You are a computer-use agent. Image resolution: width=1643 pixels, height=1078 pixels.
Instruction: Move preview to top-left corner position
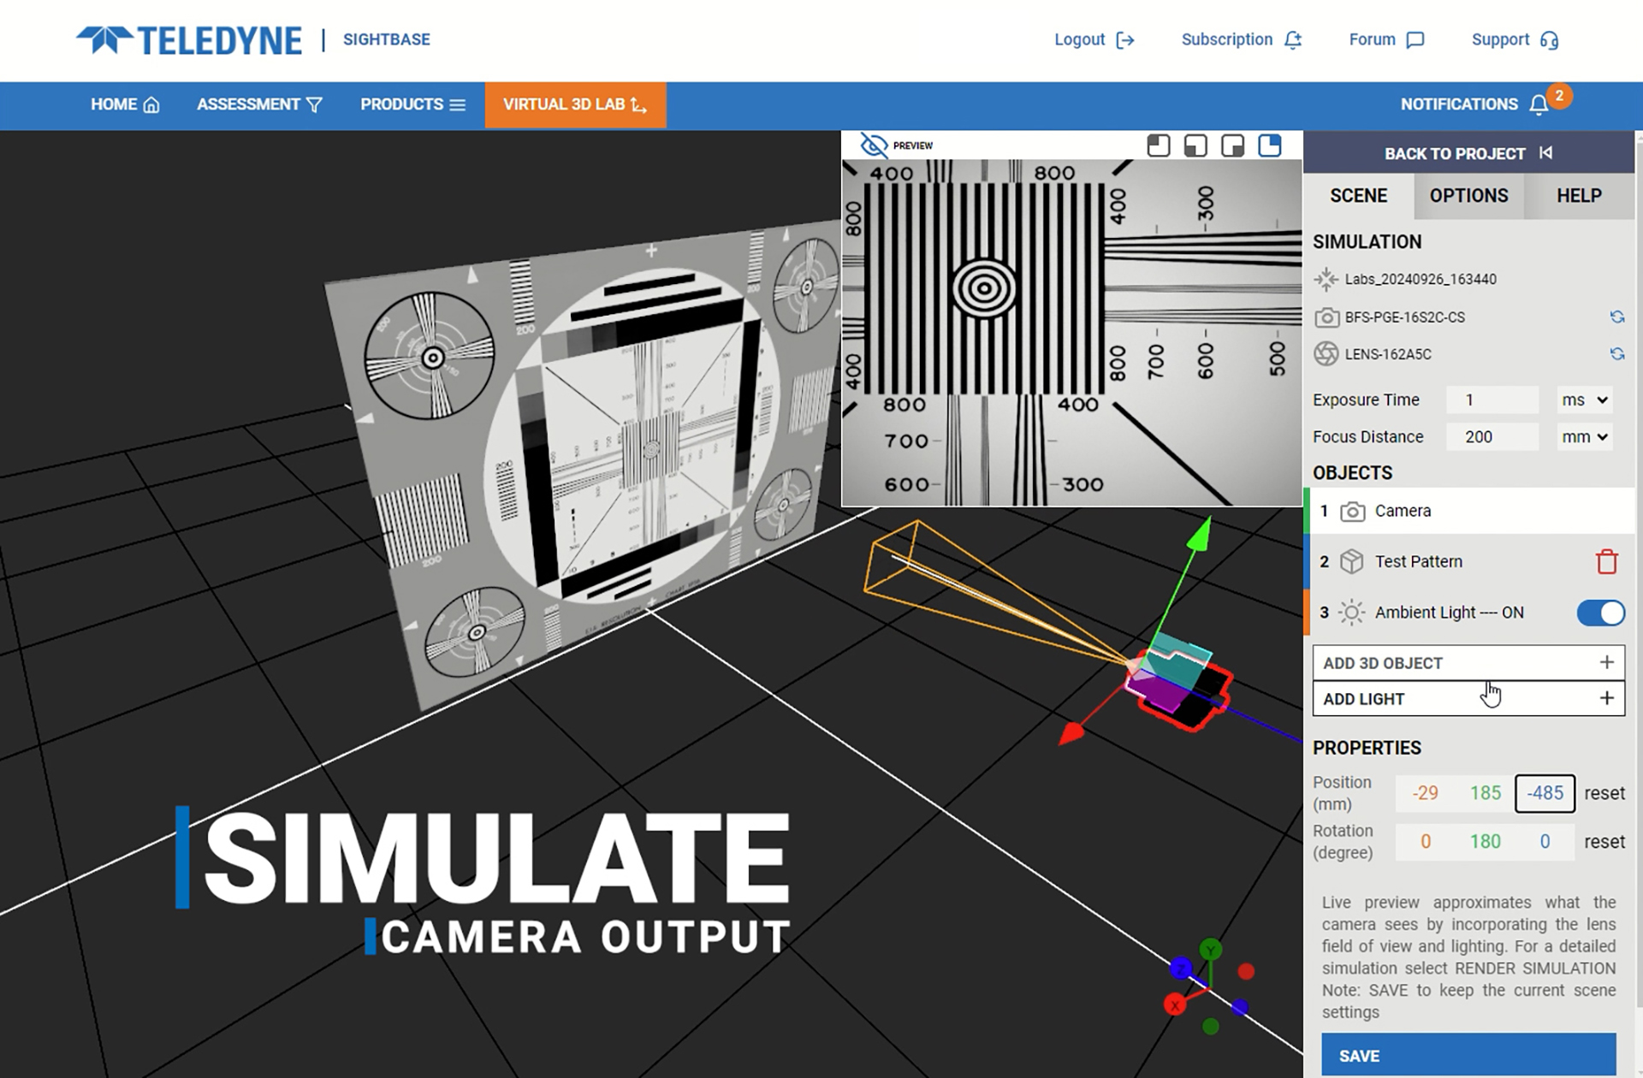tap(1158, 145)
